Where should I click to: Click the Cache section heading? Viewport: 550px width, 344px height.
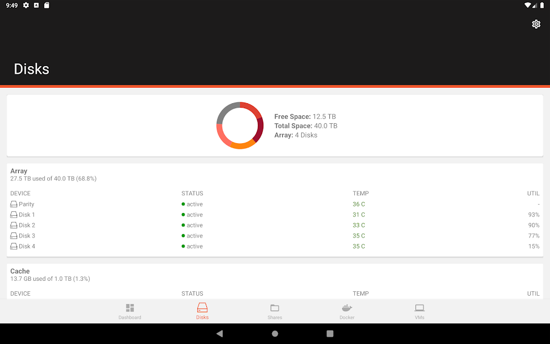click(20, 271)
